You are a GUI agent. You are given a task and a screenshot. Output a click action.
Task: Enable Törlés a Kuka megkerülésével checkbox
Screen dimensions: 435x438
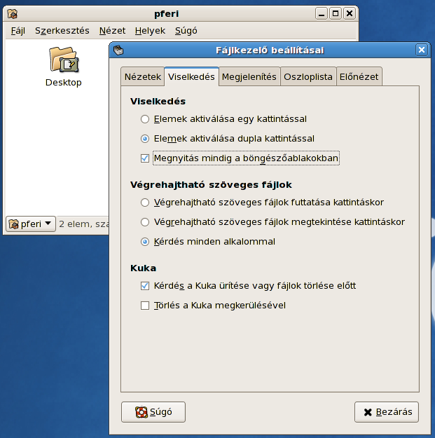tap(145, 306)
